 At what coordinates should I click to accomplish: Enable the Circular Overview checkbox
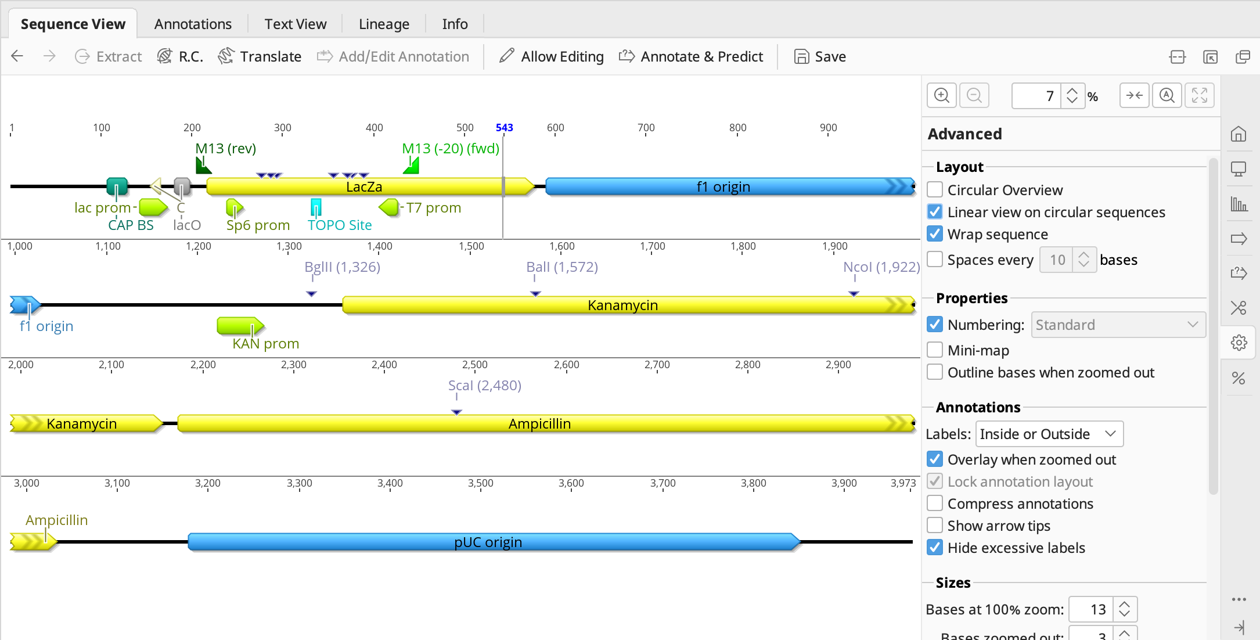click(935, 190)
